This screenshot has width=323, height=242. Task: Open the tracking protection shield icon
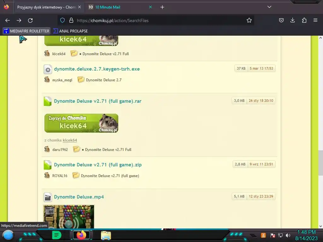[62, 20]
